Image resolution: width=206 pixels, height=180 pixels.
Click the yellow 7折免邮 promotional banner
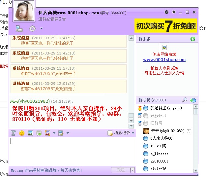pos(166,26)
